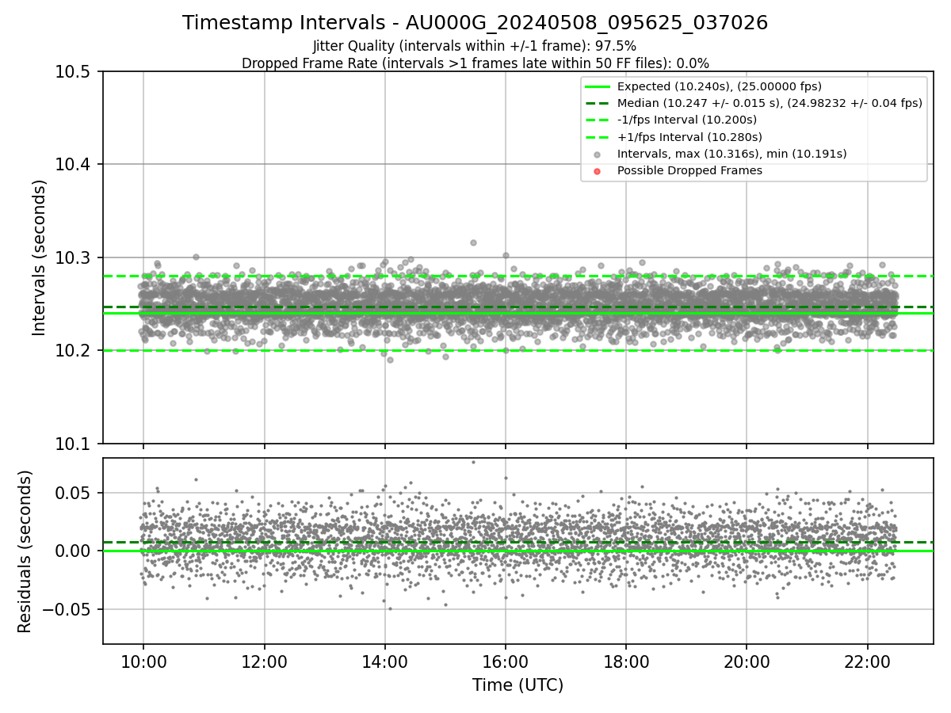Click the red dot marker for Possible Dropped Frames
This screenshot has height=713, width=951.
click(598, 171)
